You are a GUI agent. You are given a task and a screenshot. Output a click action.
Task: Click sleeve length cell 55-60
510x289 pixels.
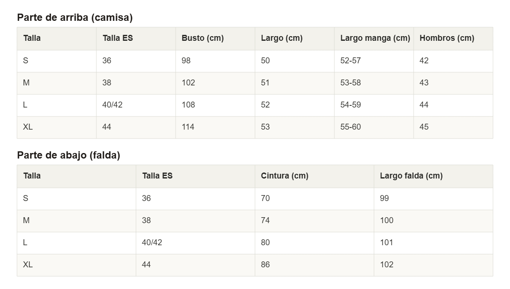point(374,127)
